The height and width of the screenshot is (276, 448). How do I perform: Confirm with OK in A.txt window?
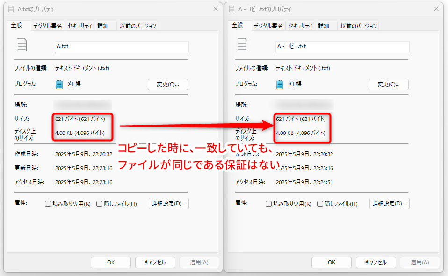111,262
